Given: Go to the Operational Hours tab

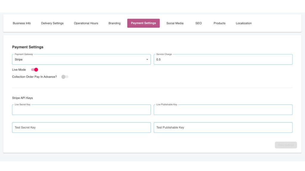Looking at the screenshot, I should (86, 23).
